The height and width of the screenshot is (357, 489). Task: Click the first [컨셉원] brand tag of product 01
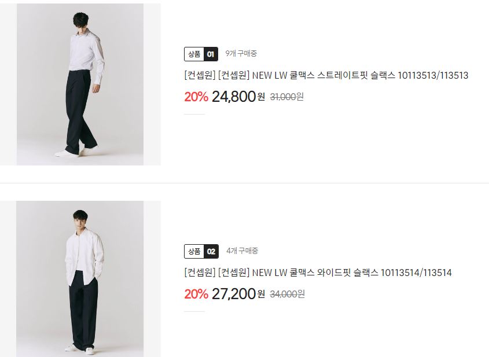click(200, 75)
